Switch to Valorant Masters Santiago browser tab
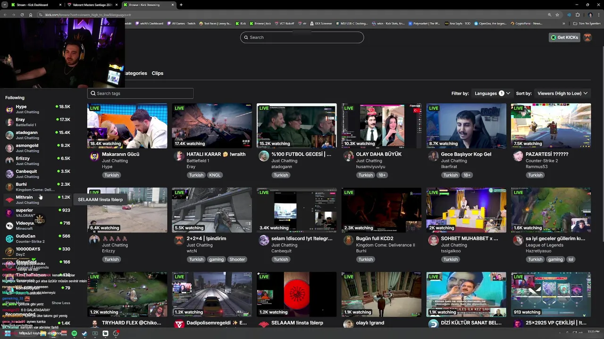 click(x=93, y=5)
